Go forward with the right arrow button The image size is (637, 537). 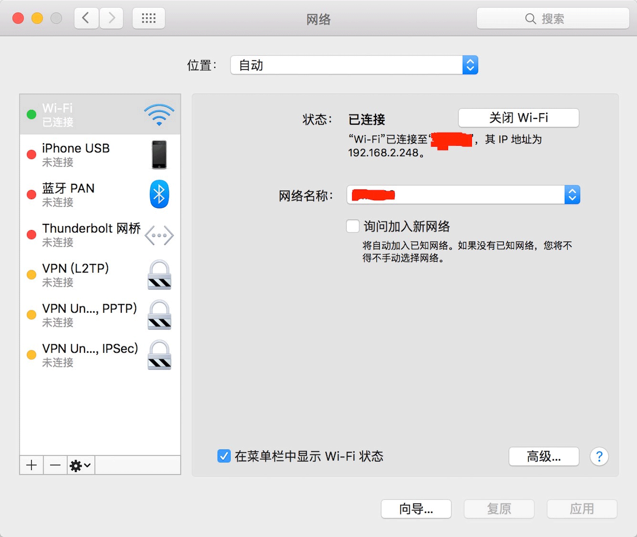coord(111,19)
